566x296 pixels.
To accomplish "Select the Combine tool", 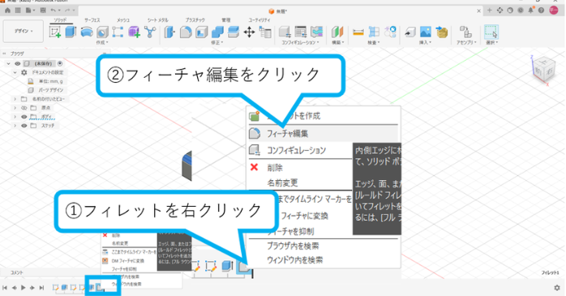I will 217,32.
